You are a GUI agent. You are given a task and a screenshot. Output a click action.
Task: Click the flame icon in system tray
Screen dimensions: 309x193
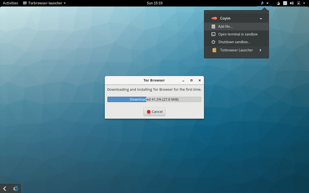(278, 3)
